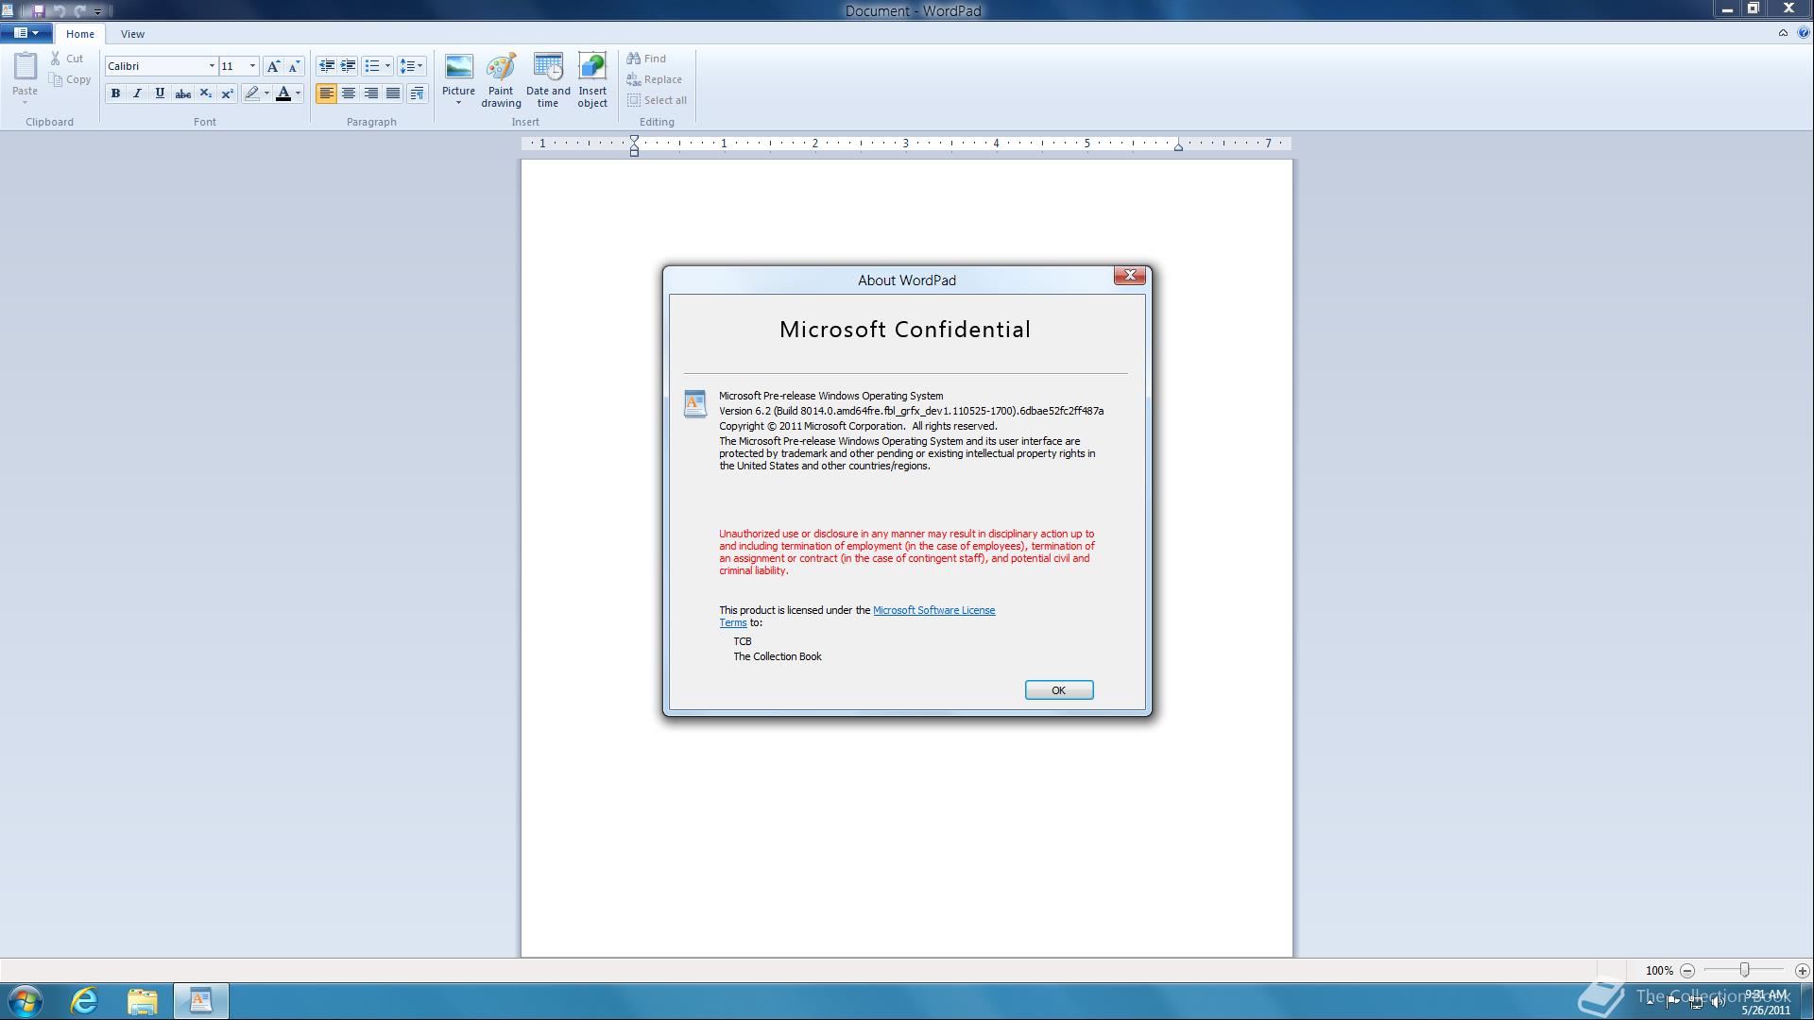This screenshot has height=1020, width=1814.
Task: Open the font size dropdown arrow
Action: click(252, 66)
